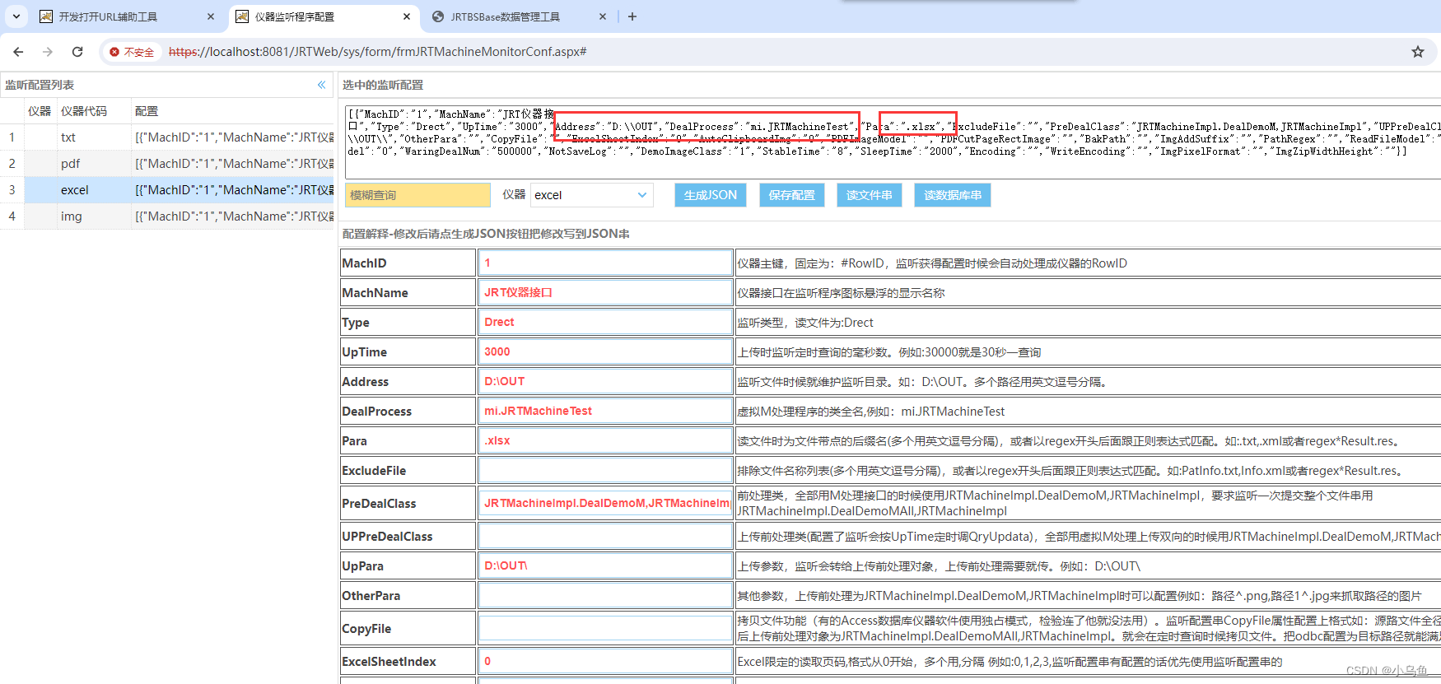The width and height of the screenshot is (1441, 684).
Task: Click the empty OtherPara field
Action: [605, 595]
